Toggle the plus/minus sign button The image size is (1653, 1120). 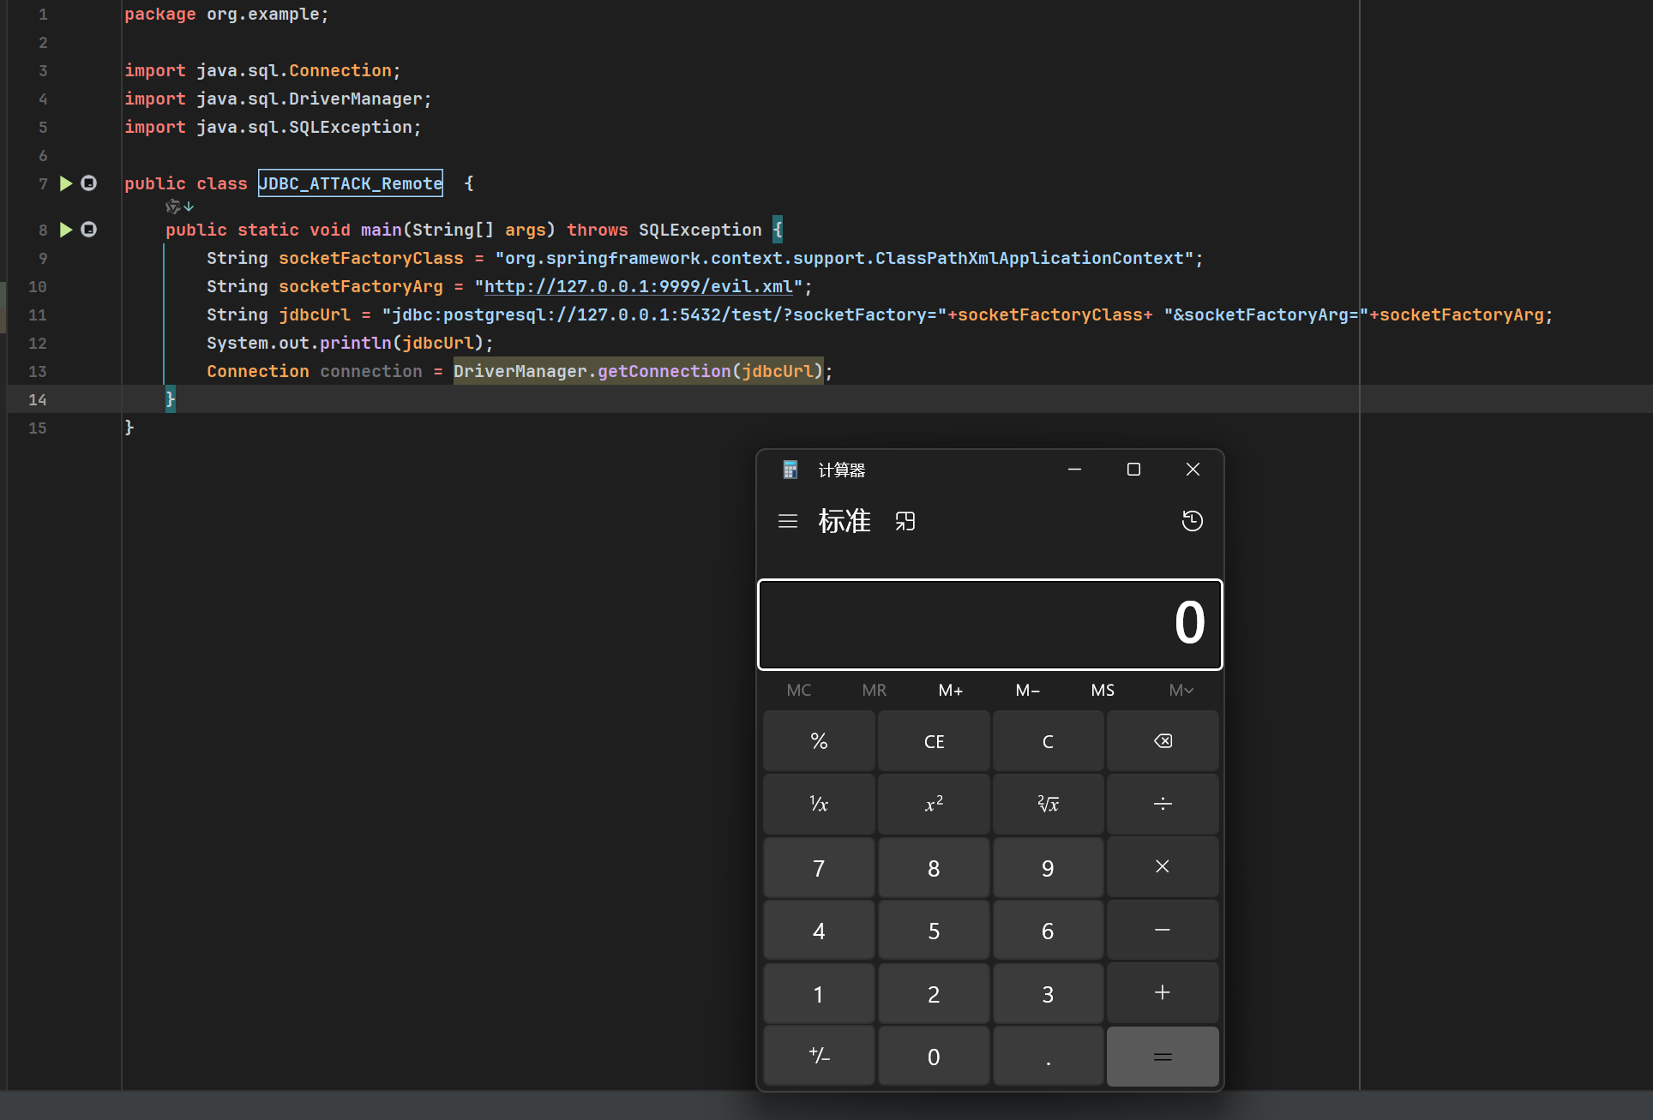(819, 1057)
